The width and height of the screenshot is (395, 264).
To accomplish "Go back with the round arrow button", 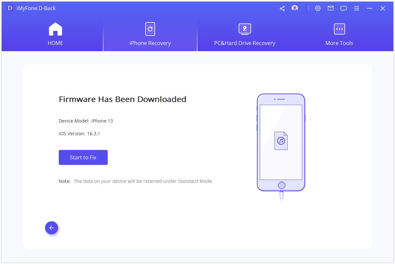I will 52,228.
